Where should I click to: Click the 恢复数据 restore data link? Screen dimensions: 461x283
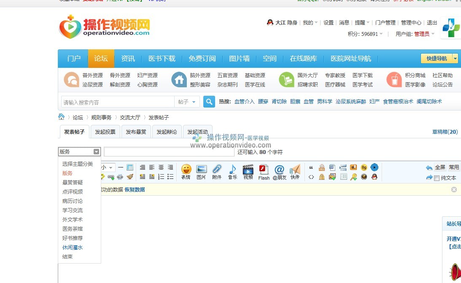[135, 190]
